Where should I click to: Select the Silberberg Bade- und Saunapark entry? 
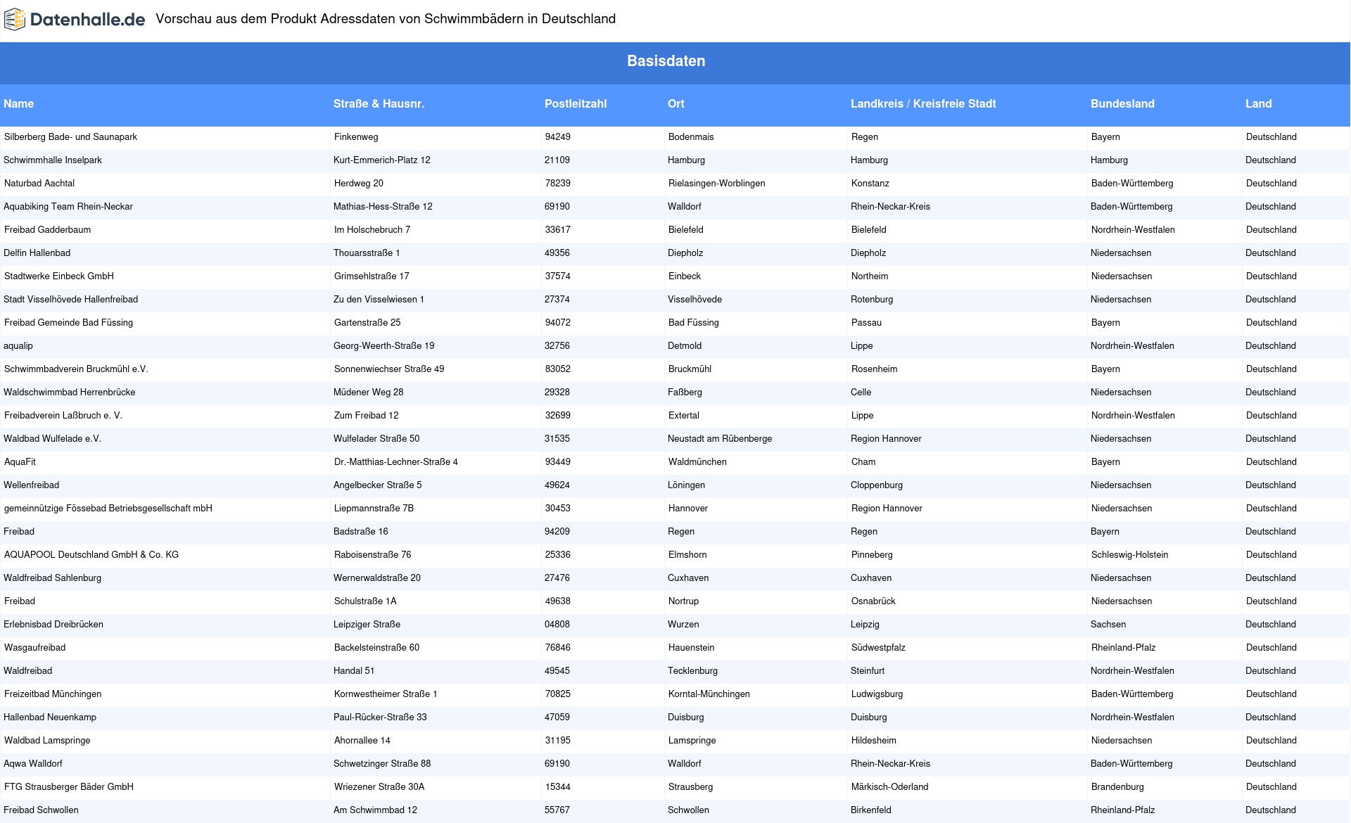(70, 137)
